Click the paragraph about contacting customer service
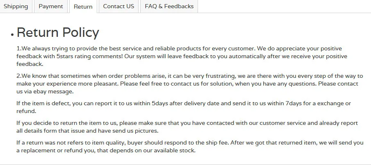 click(187, 127)
